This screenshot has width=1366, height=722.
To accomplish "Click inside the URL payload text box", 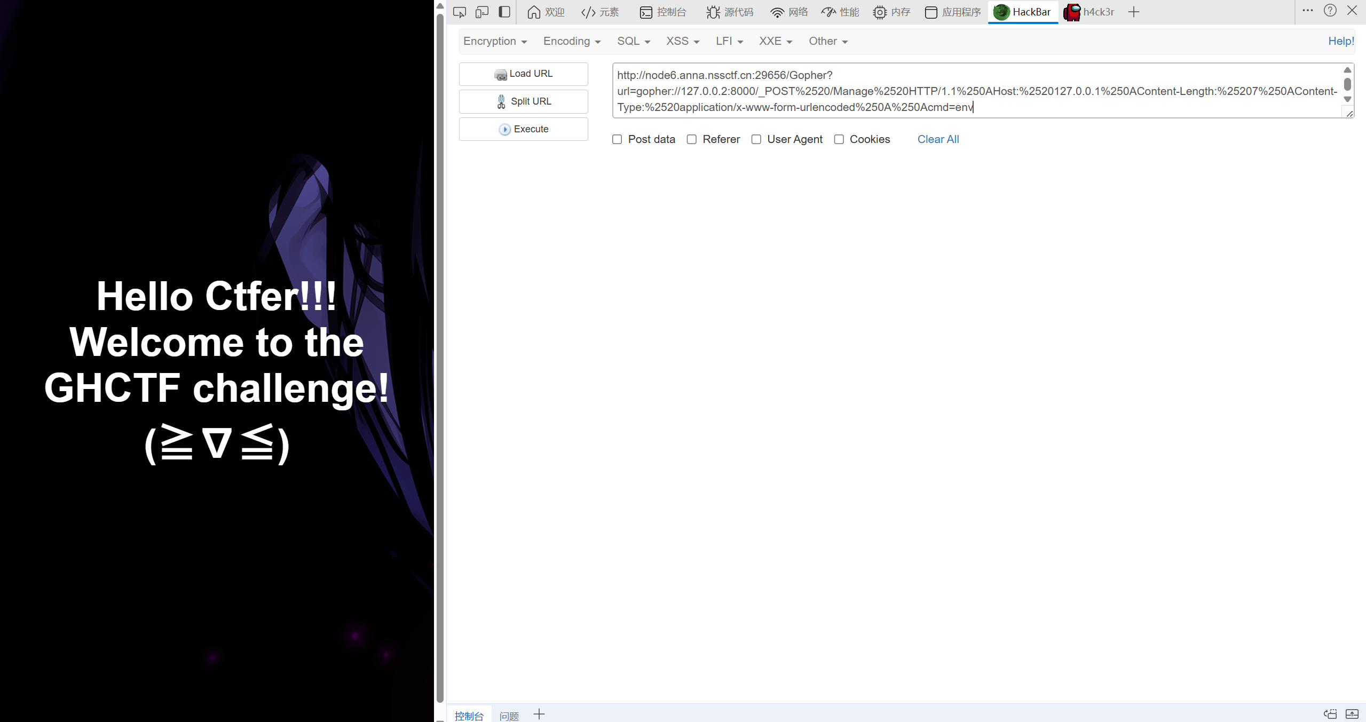I will pyautogui.click(x=977, y=91).
